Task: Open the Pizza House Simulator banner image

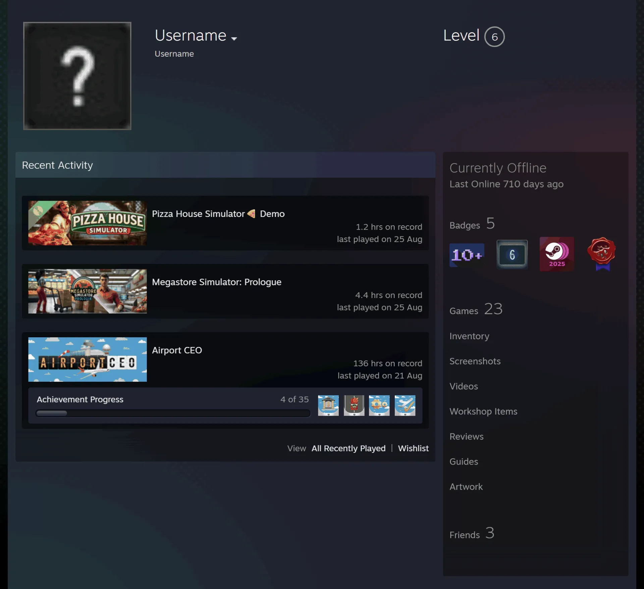Action: (87, 223)
